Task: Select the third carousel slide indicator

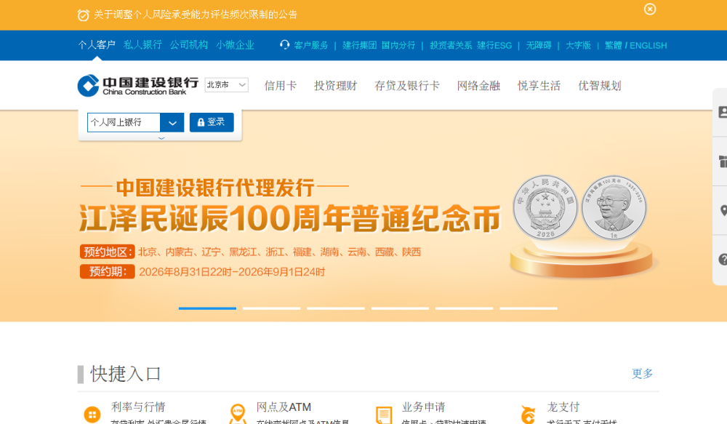Action: pyautogui.click(x=336, y=308)
